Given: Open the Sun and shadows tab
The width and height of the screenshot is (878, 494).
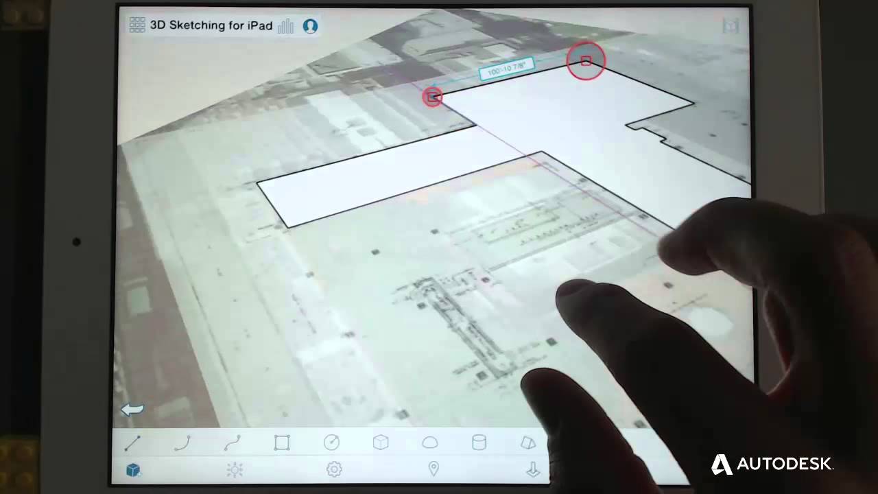Looking at the screenshot, I should [x=235, y=470].
